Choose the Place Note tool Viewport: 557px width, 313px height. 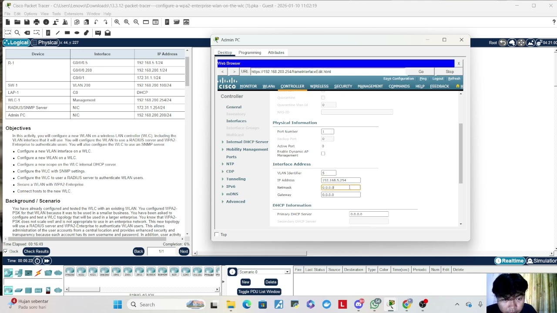48,33
